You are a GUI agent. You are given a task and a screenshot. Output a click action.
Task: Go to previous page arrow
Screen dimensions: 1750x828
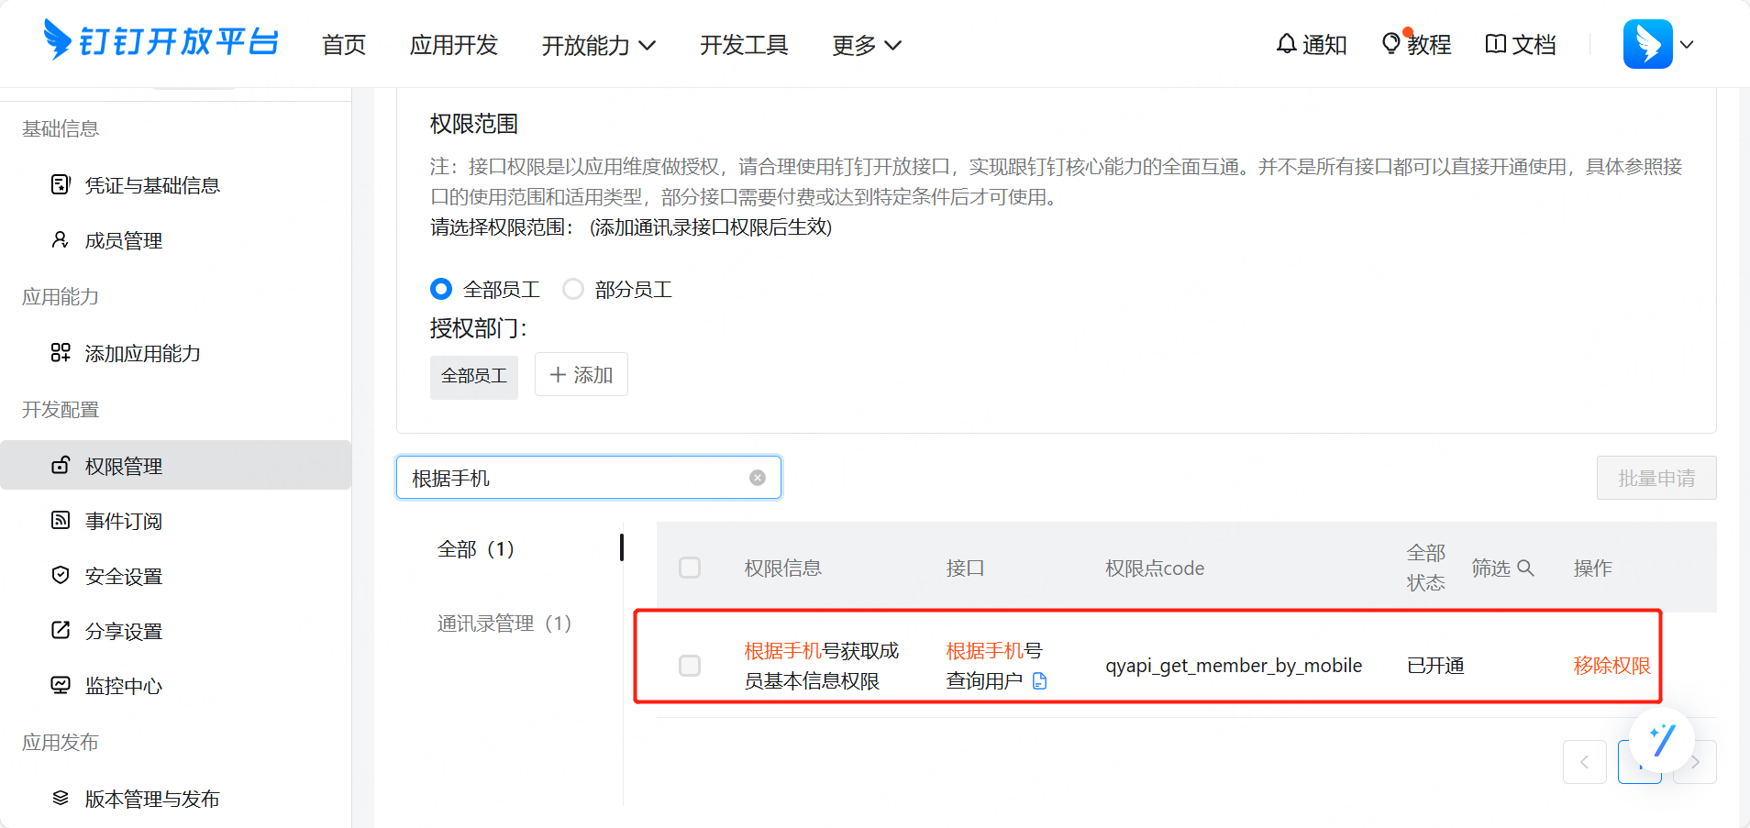[x=1585, y=762]
